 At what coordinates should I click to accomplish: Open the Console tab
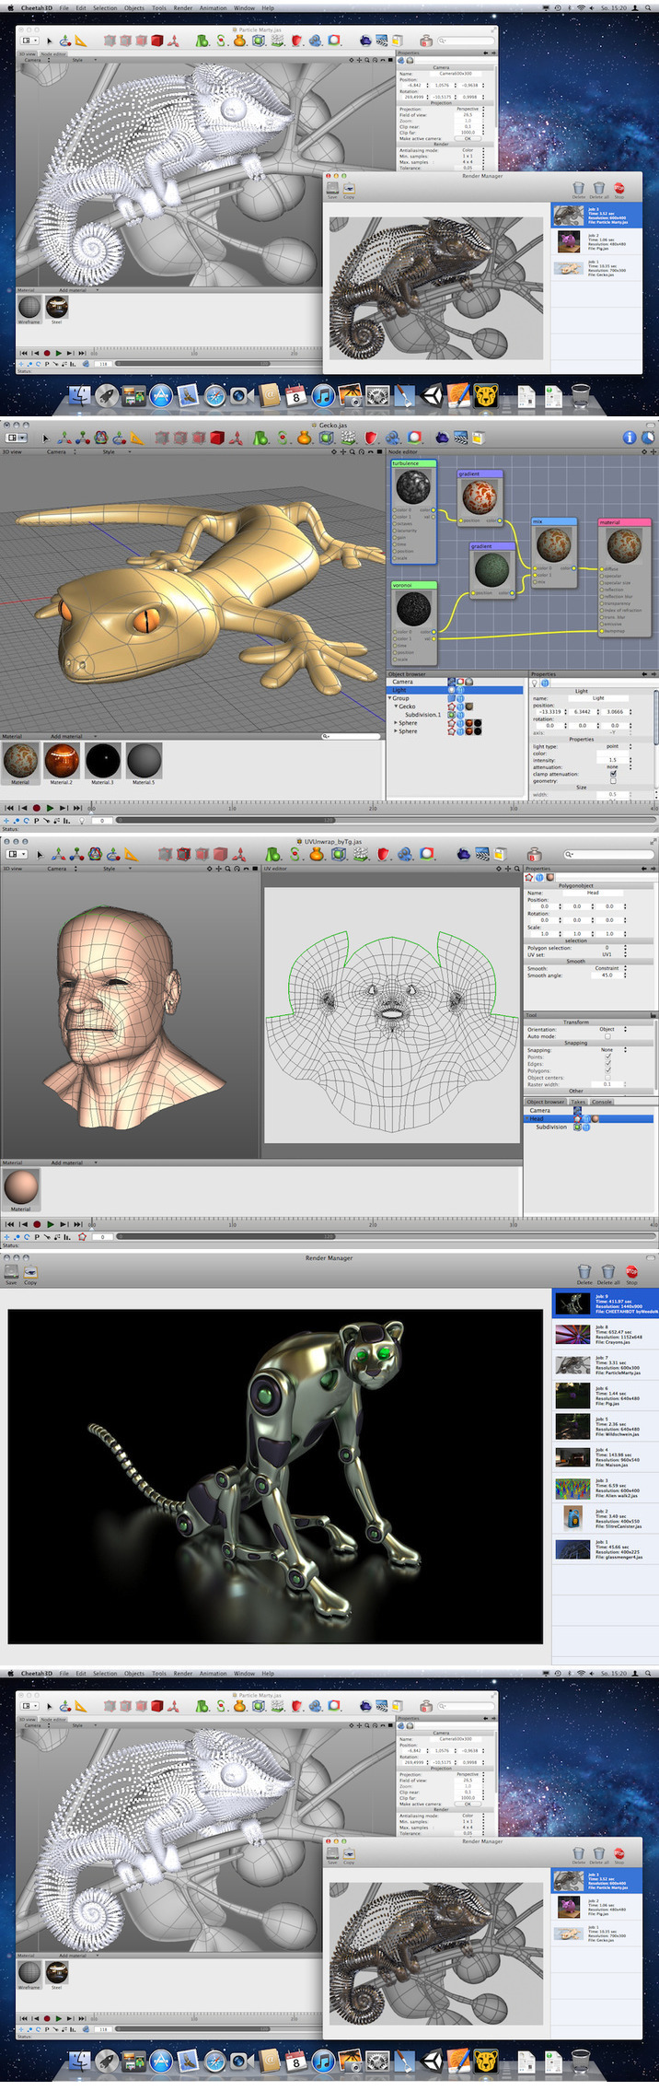pos(601,1102)
